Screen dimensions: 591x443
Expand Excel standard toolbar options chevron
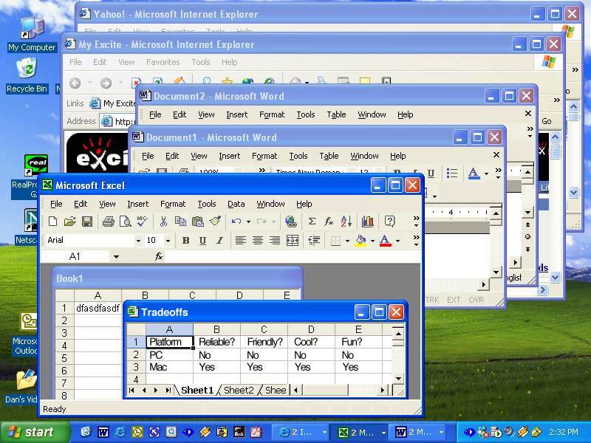point(416,221)
